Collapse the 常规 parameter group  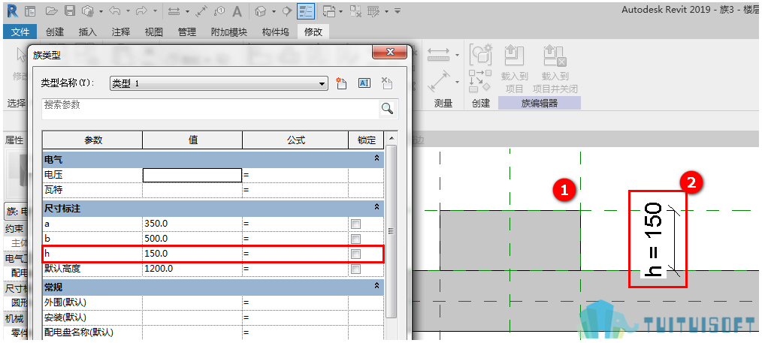click(376, 286)
